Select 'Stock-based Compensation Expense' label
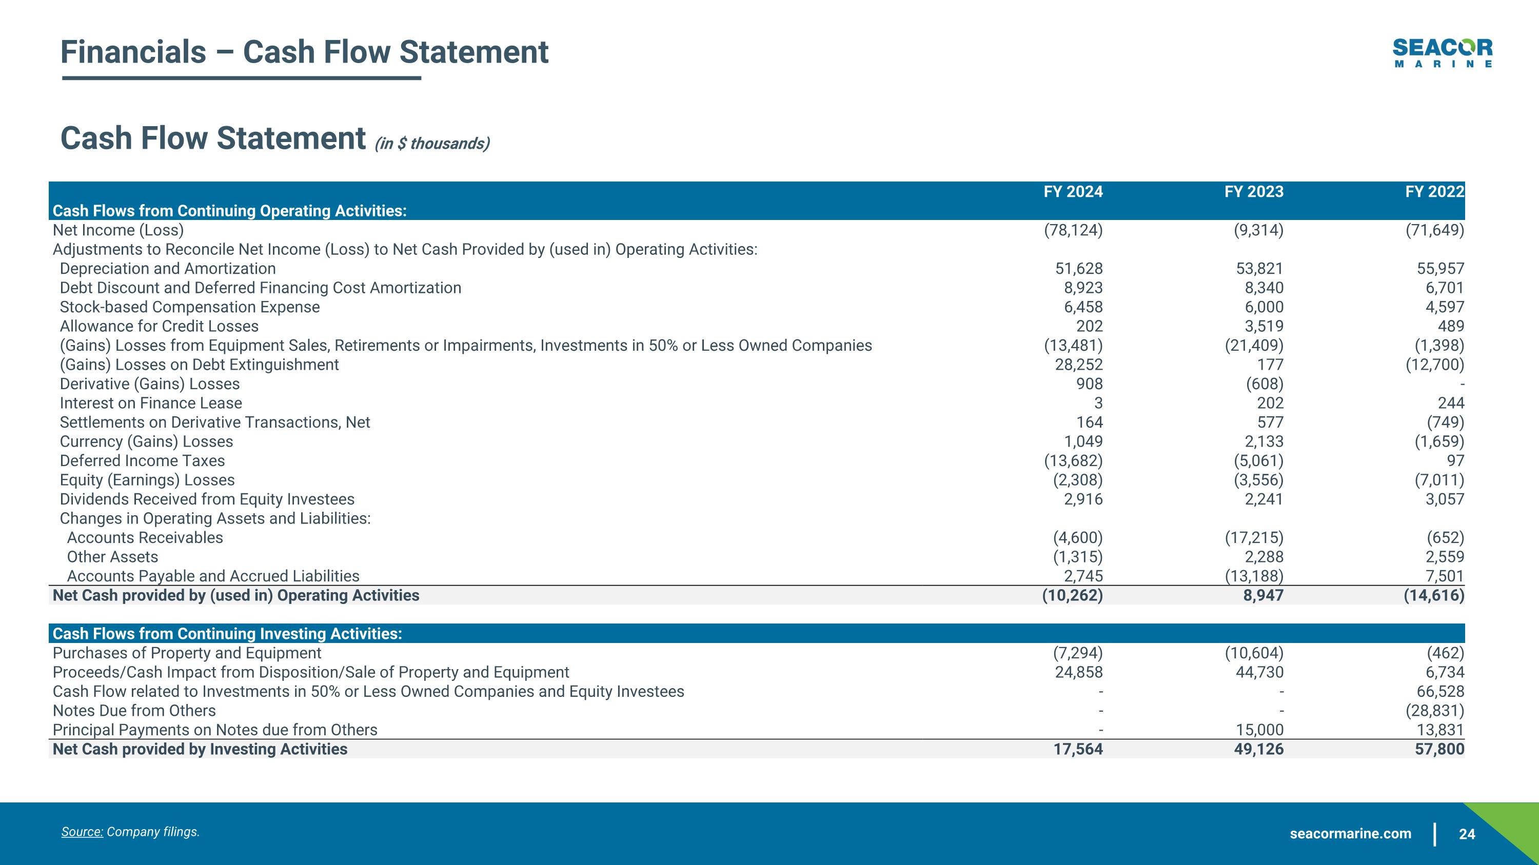This screenshot has width=1539, height=865. 190,307
